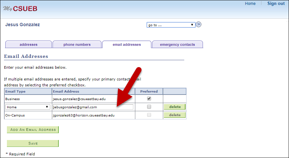
Task: Click the Email Type column header
Action: pos(28,91)
